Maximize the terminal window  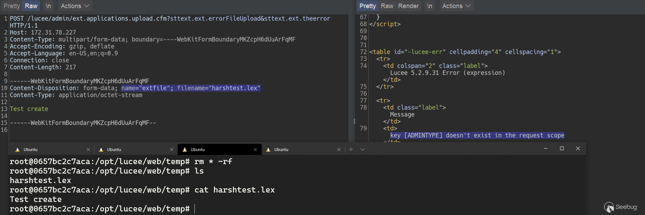tap(562, 149)
